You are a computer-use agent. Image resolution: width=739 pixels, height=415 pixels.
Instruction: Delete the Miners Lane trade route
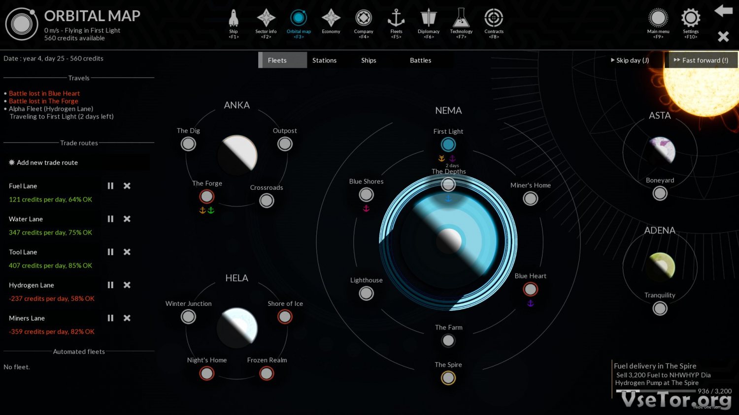(x=127, y=318)
